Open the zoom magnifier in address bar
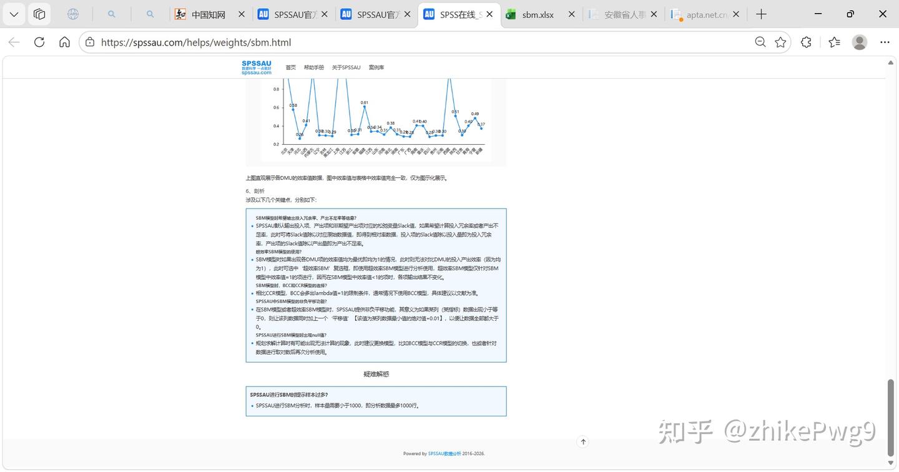Screen dimensions: 899x472 point(760,42)
